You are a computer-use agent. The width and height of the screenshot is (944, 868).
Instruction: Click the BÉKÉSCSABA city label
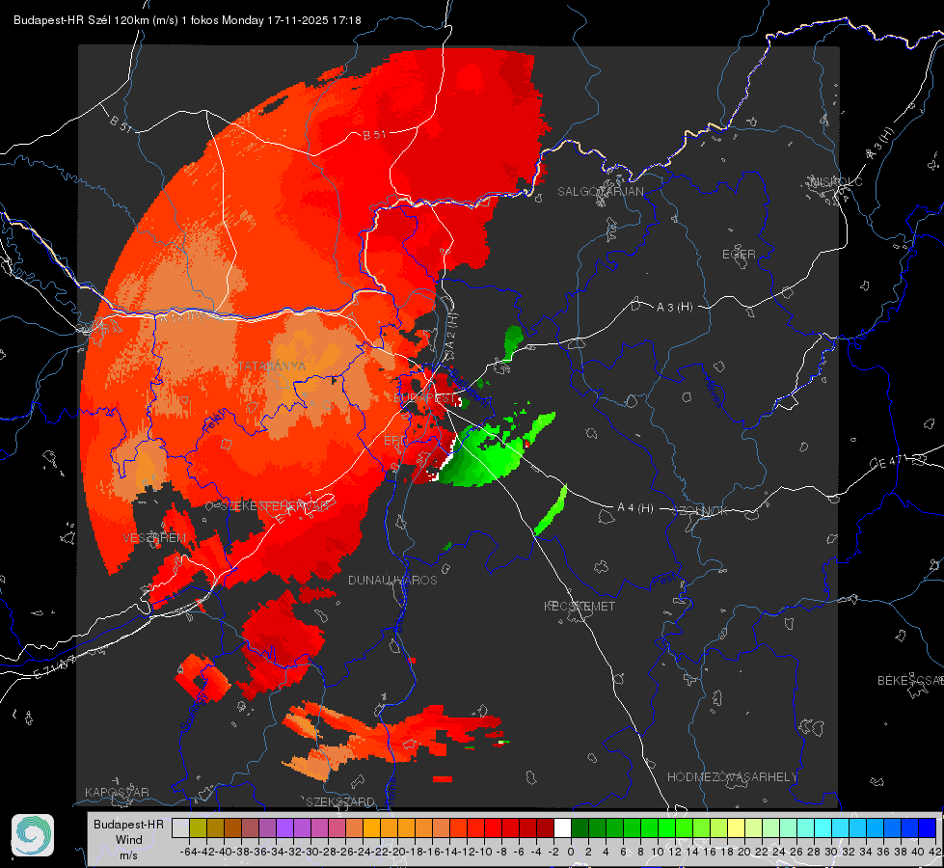pos(910,681)
